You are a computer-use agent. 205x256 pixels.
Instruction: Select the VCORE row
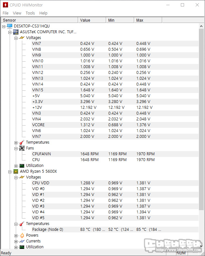click(x=115, y=125)
